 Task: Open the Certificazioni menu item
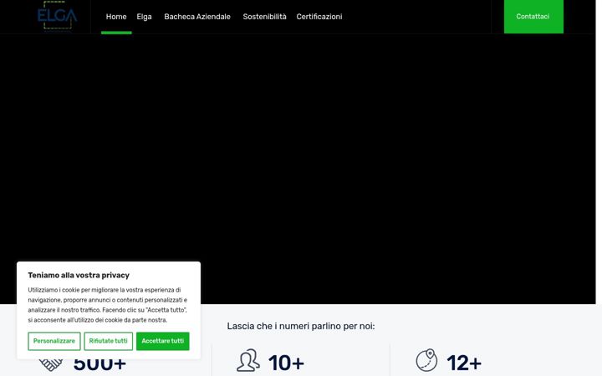(319, 17)
